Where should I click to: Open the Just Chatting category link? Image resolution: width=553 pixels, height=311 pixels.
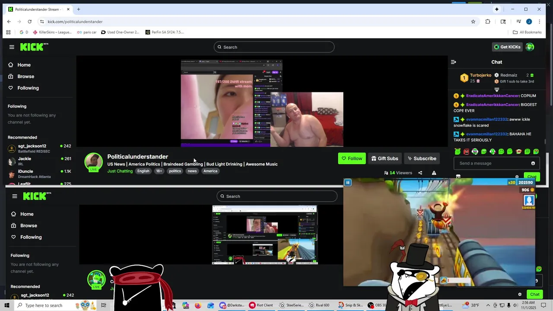point(120,171)
